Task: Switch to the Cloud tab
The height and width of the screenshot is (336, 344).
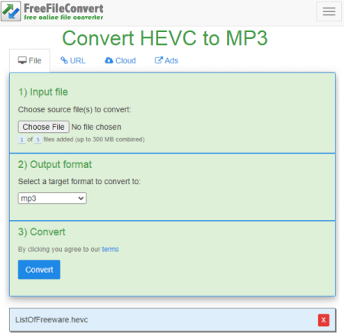Action: point(120,60)
